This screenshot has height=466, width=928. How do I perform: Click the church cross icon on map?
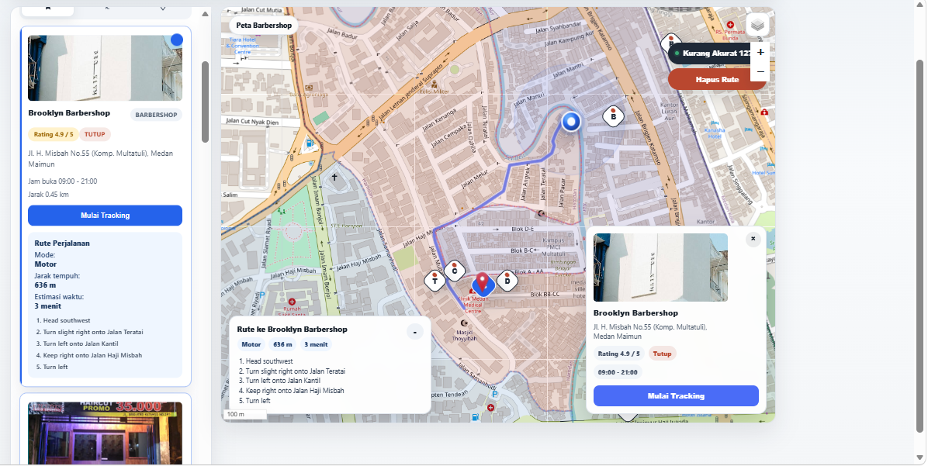click(x=334, y=177)
